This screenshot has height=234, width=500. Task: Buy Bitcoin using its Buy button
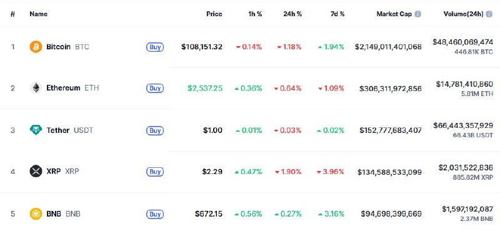[155, 47]
